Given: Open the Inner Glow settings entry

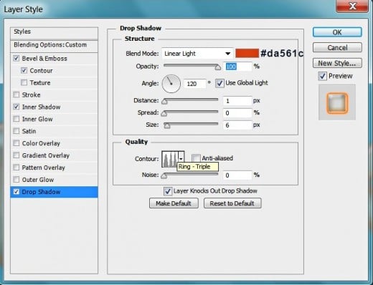Looking at the screenshot, I should pyautogui.click(x=37, y=119).
